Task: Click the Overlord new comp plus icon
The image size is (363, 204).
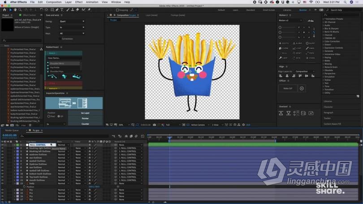Action: 311,113
